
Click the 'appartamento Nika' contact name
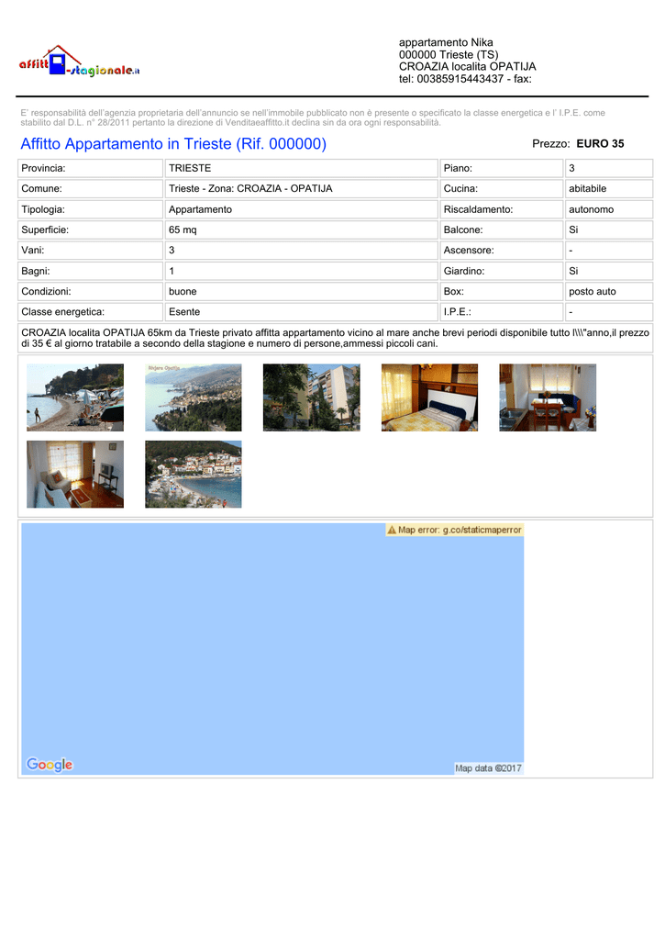tap(446, 42)
